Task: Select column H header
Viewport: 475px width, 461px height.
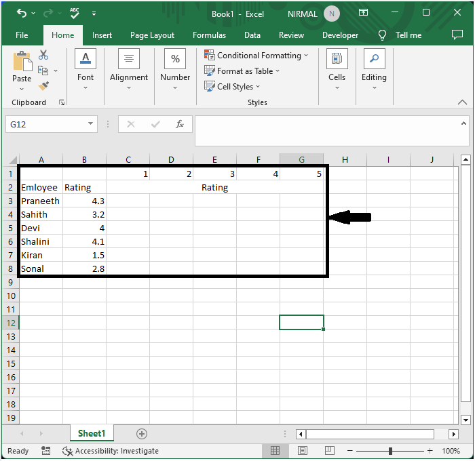Action: pos(345,159)
